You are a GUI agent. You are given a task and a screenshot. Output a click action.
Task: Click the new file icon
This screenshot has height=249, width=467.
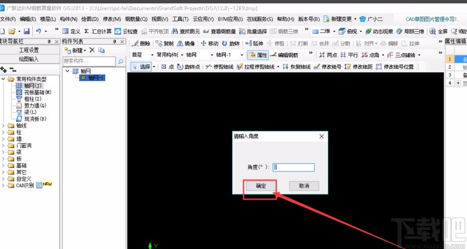point(2,31)
